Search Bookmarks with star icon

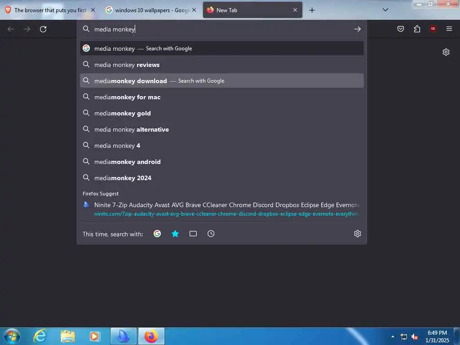(175, 234)
